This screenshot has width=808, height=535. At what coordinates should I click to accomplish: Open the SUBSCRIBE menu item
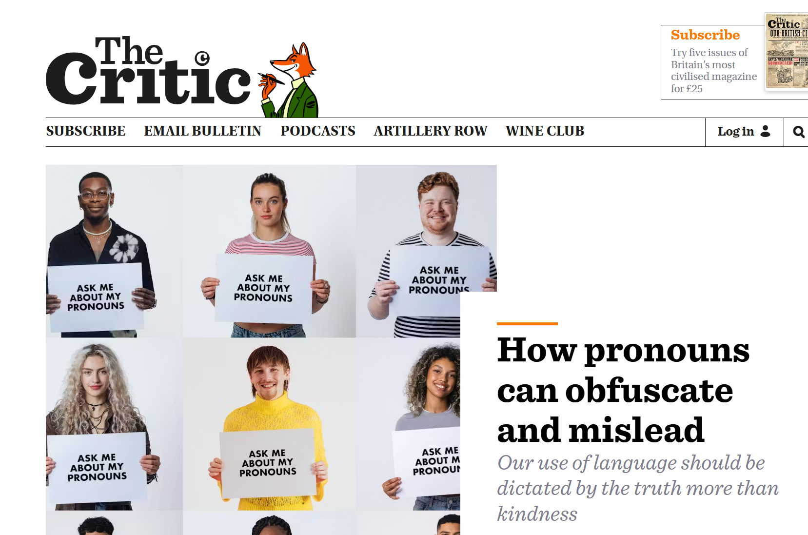click(x=86, y=131)
